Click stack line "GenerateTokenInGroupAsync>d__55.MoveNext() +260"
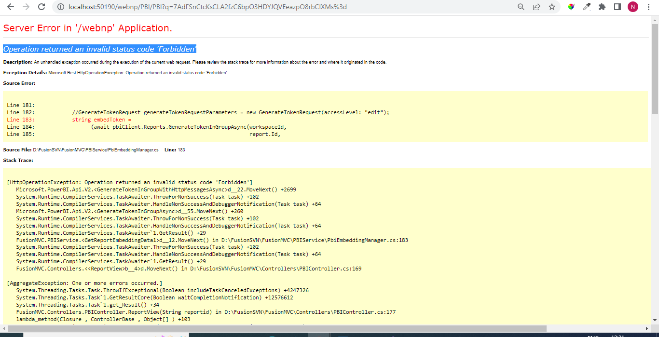The image size is (659, 337). tap(129, 211)
